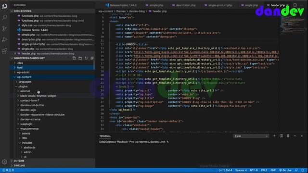Open Source Control view in activity bar
Viewport: 308px width, 173px height.
click(4, 29)
